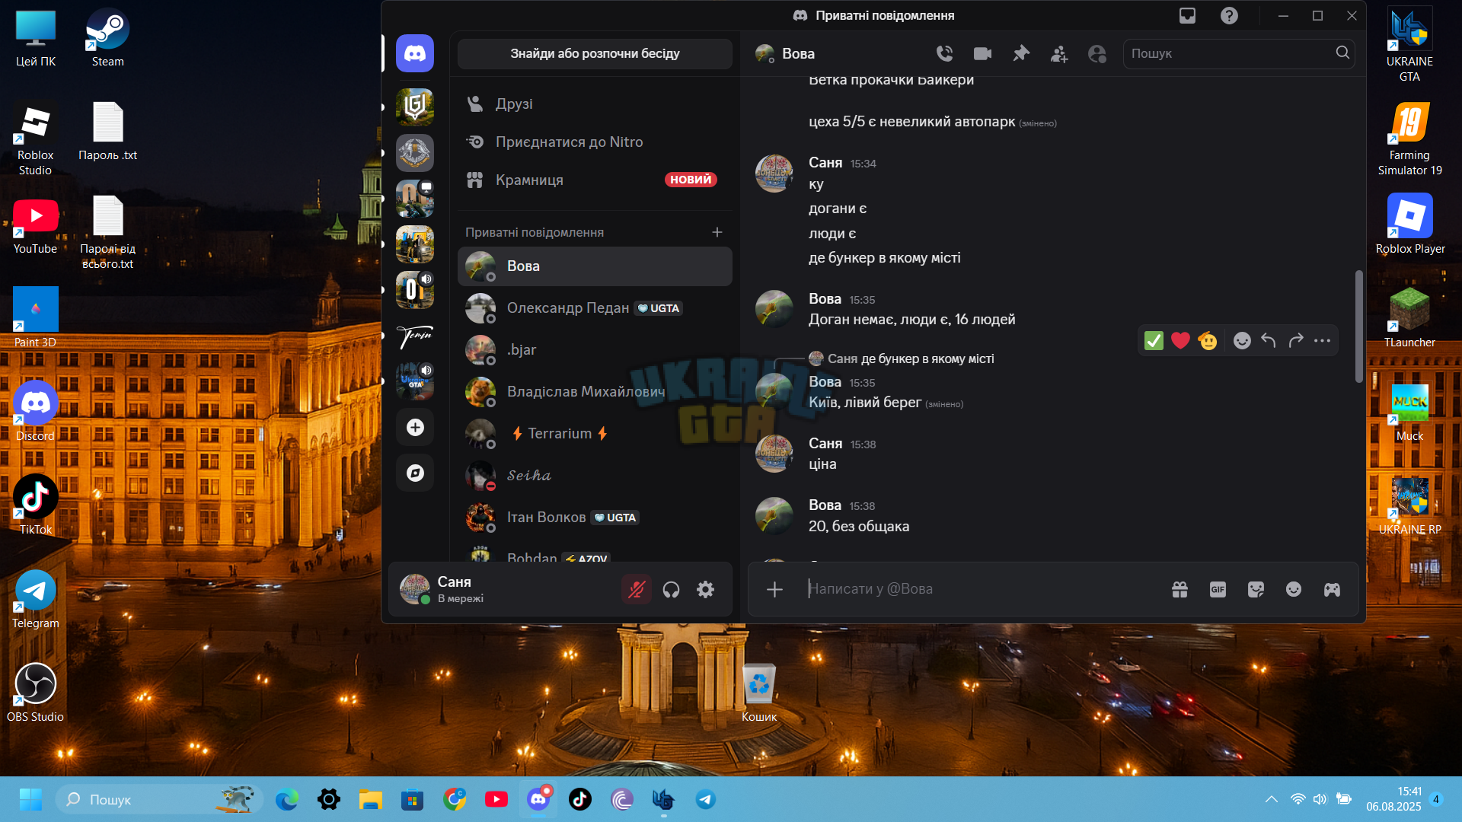The height and width of the screenshot is (822, 1462).
Task: Toggle microphone mute for Саня
Action: pyautogui.click(x=637, y=589)
